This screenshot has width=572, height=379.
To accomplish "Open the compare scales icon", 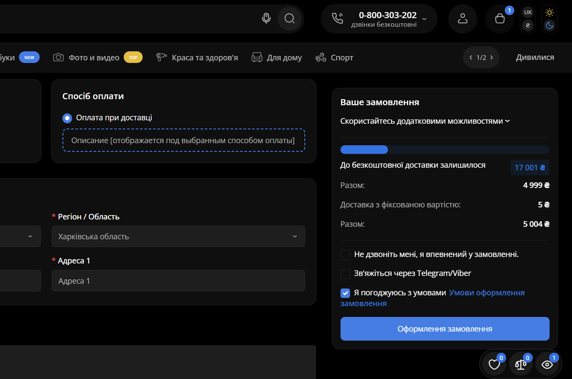I will point(521,364).
